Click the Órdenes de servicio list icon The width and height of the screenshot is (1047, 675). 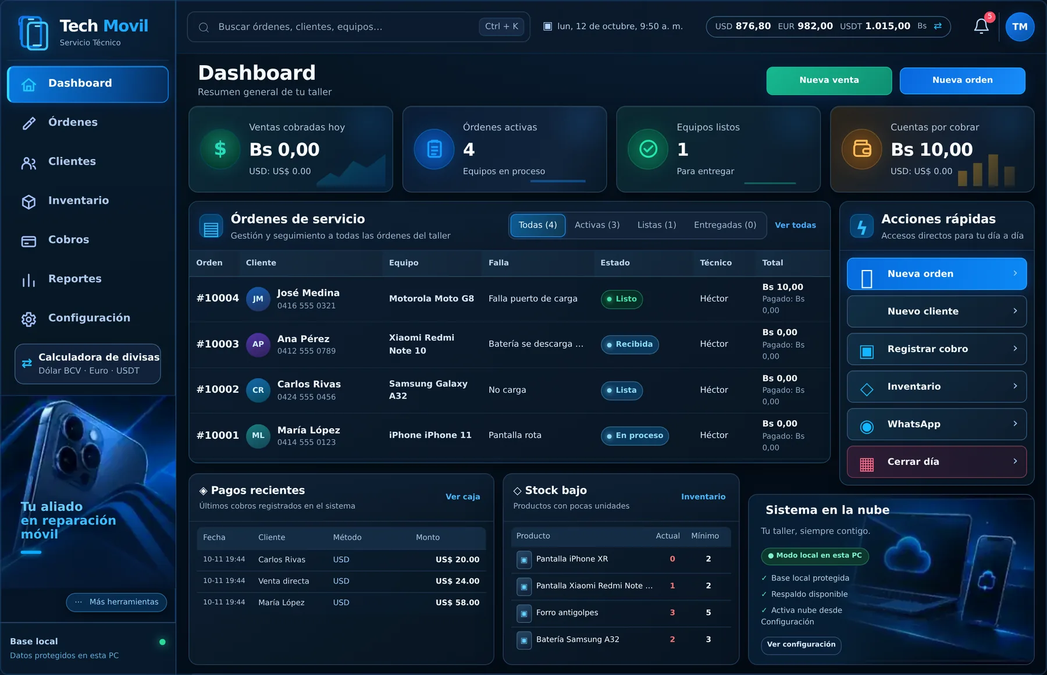tap(211, 227)
